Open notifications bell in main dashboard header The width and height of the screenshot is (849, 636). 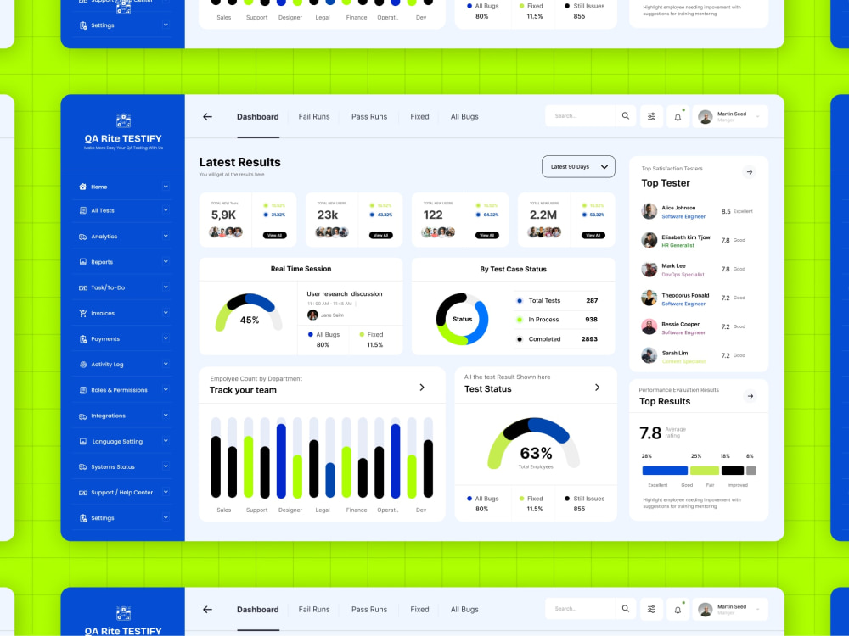pyautogui.click(x=678, y=116)
